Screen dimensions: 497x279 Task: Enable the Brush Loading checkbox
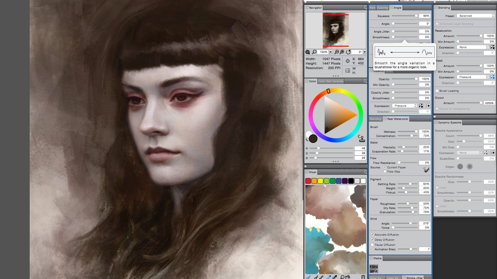[437, 91]
